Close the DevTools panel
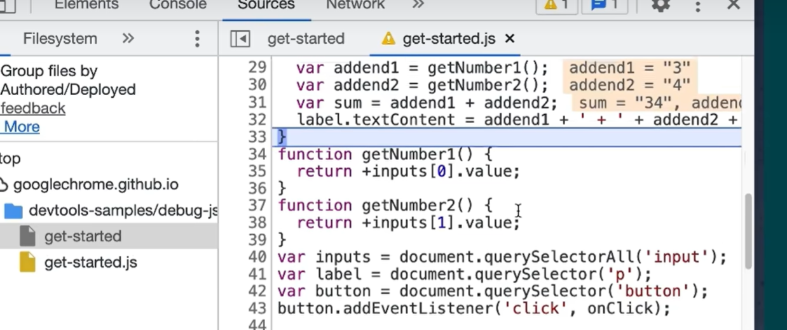The width and height of the screenshot is (787, 330). 734,5
